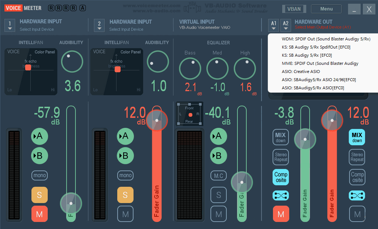Click Select Input Device under input 1
Image resolution: width=378 pixels, height=229 pixels.
pyautogui.click(x=37, y=29)
